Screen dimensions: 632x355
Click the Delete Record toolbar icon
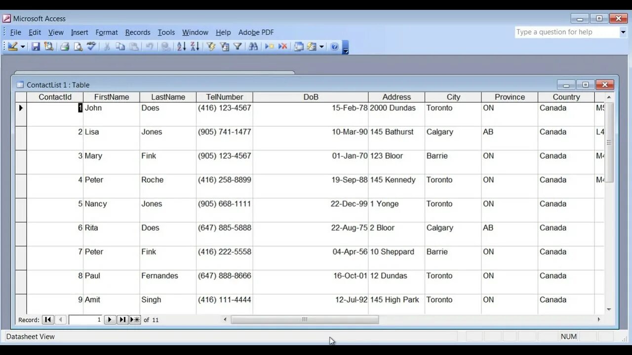pos(283,47)
